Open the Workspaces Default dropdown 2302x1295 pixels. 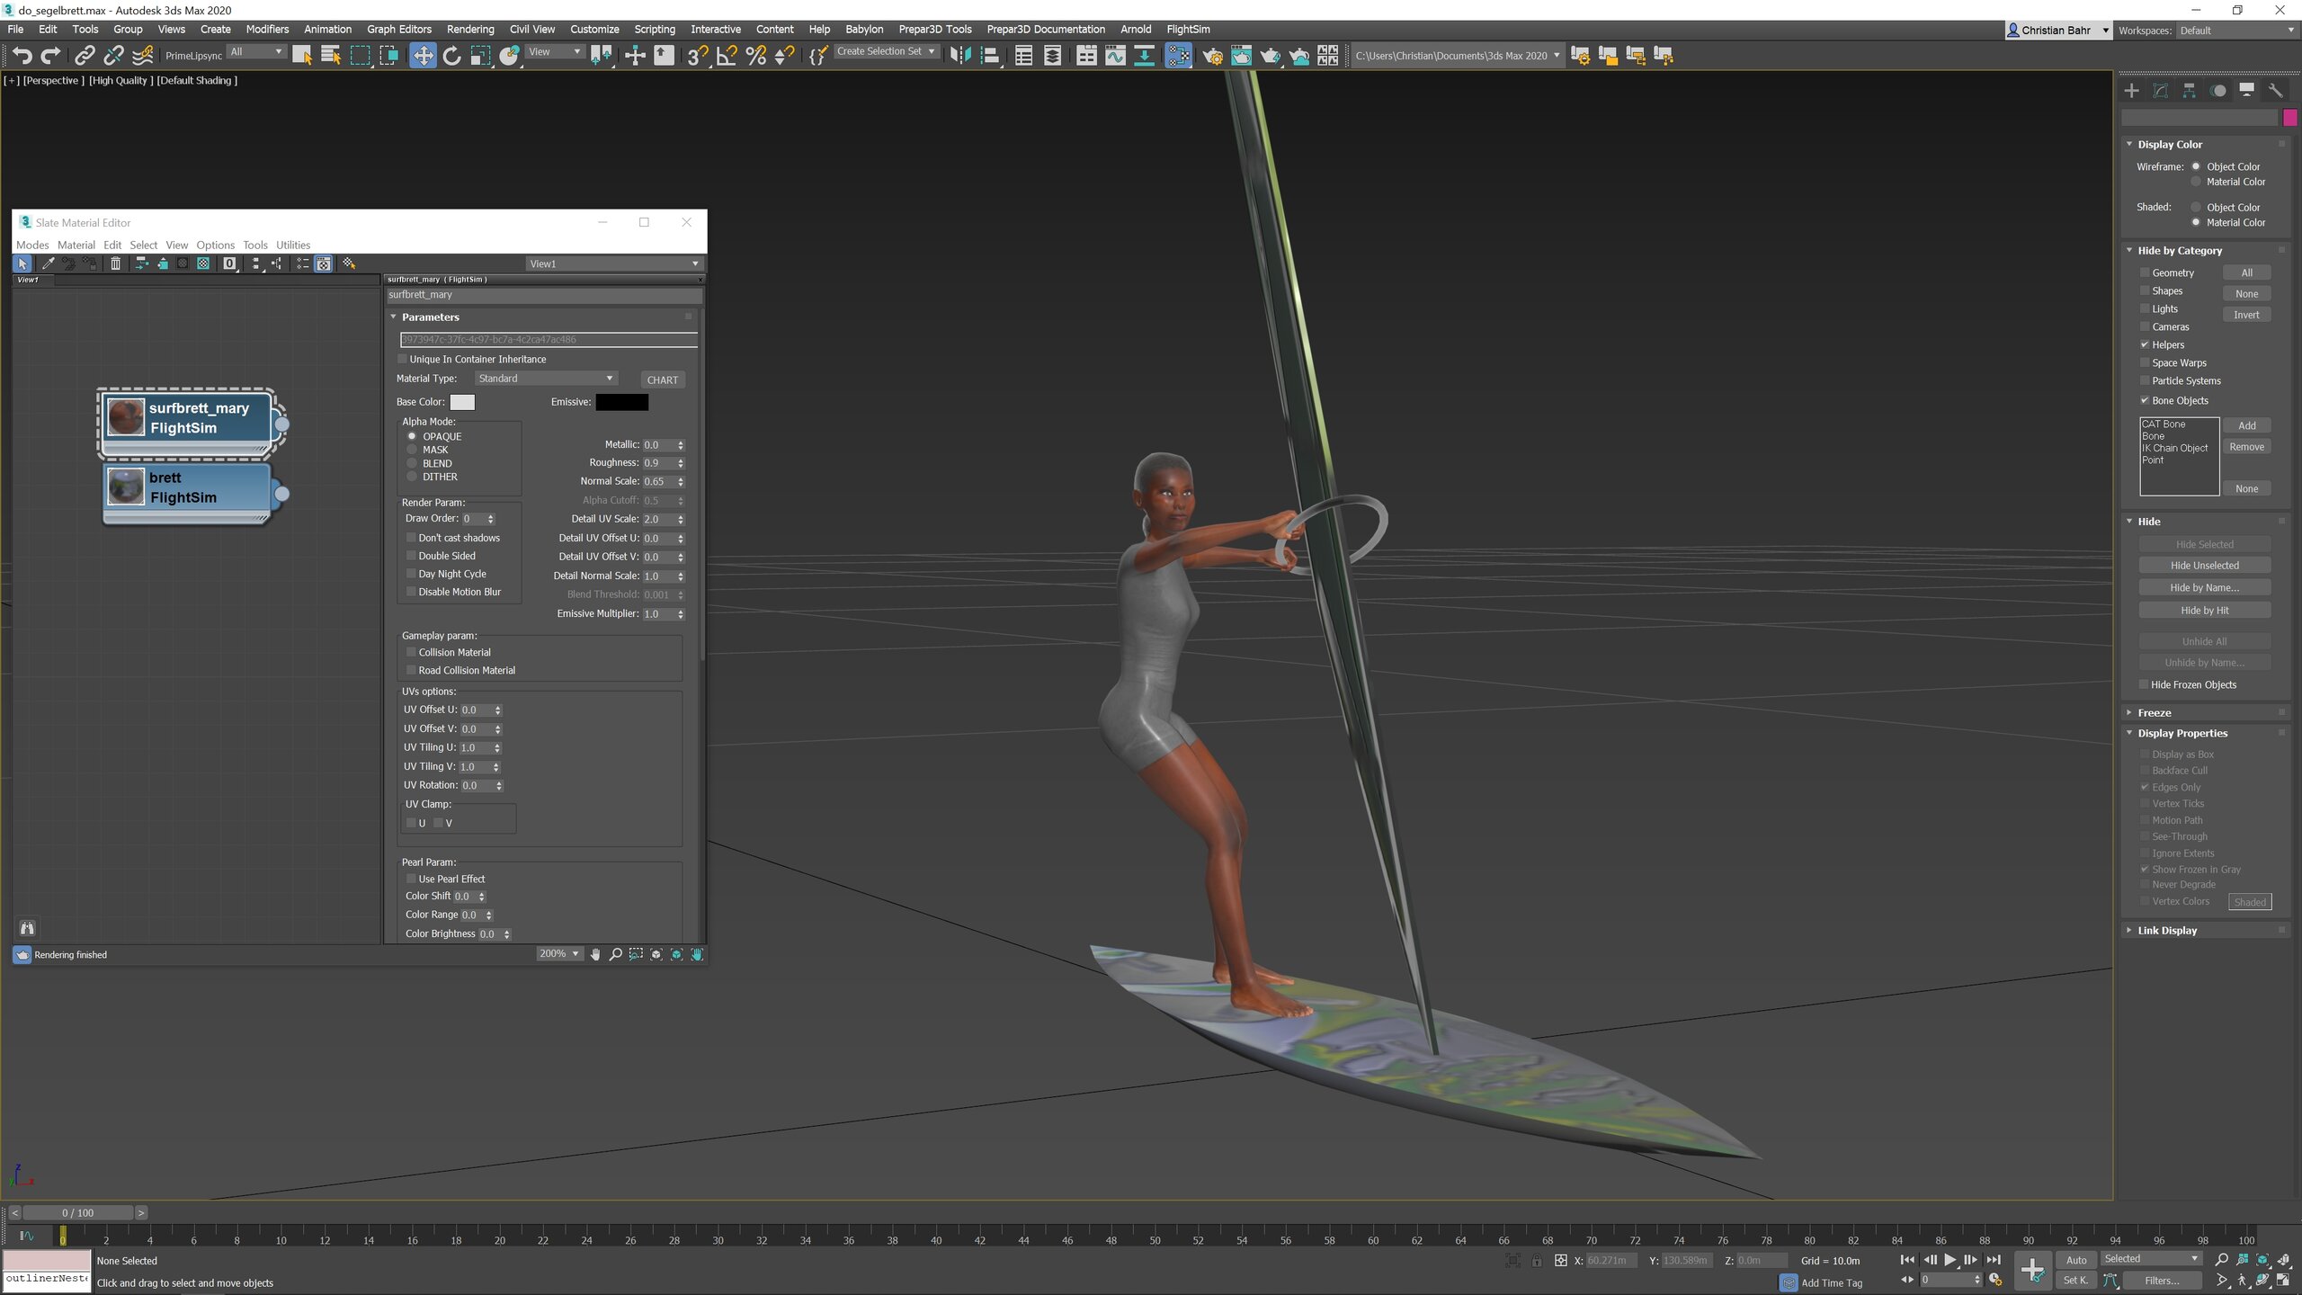[2236, 31]
